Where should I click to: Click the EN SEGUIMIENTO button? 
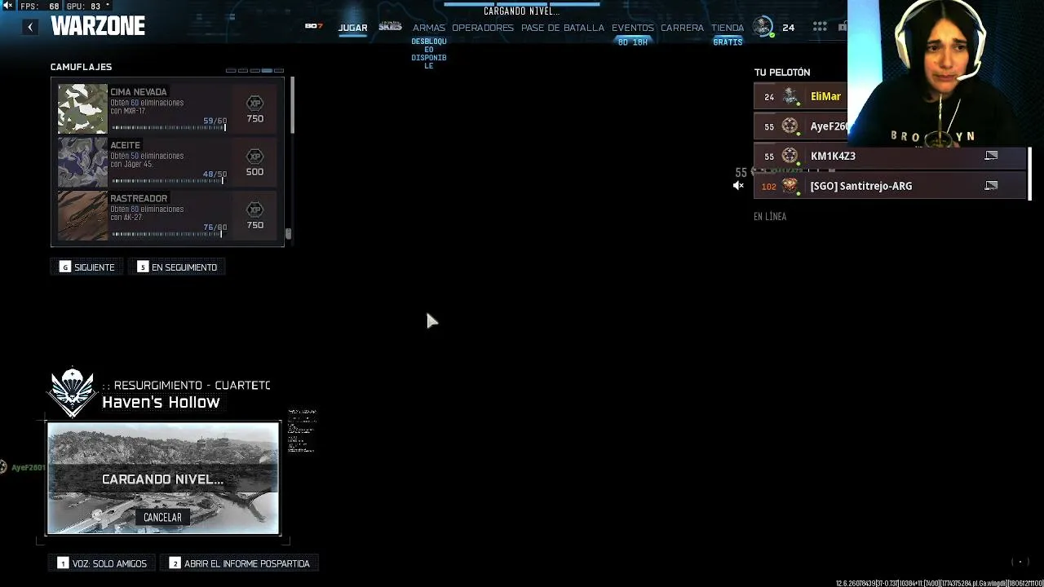click(177, 267)
